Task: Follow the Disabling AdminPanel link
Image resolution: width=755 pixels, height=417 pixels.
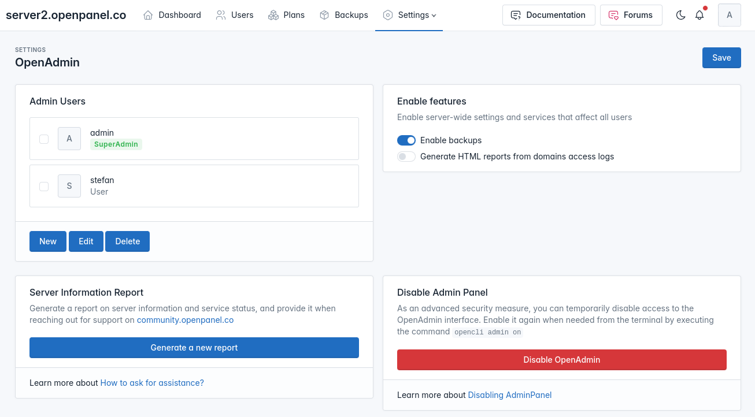Action: click(x=509, y=395)
